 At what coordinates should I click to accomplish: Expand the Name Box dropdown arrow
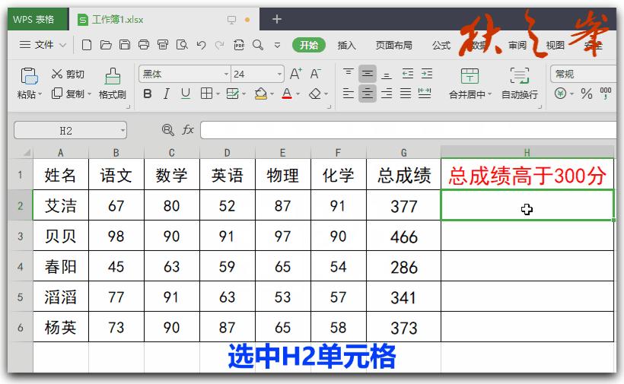point(123,130)
